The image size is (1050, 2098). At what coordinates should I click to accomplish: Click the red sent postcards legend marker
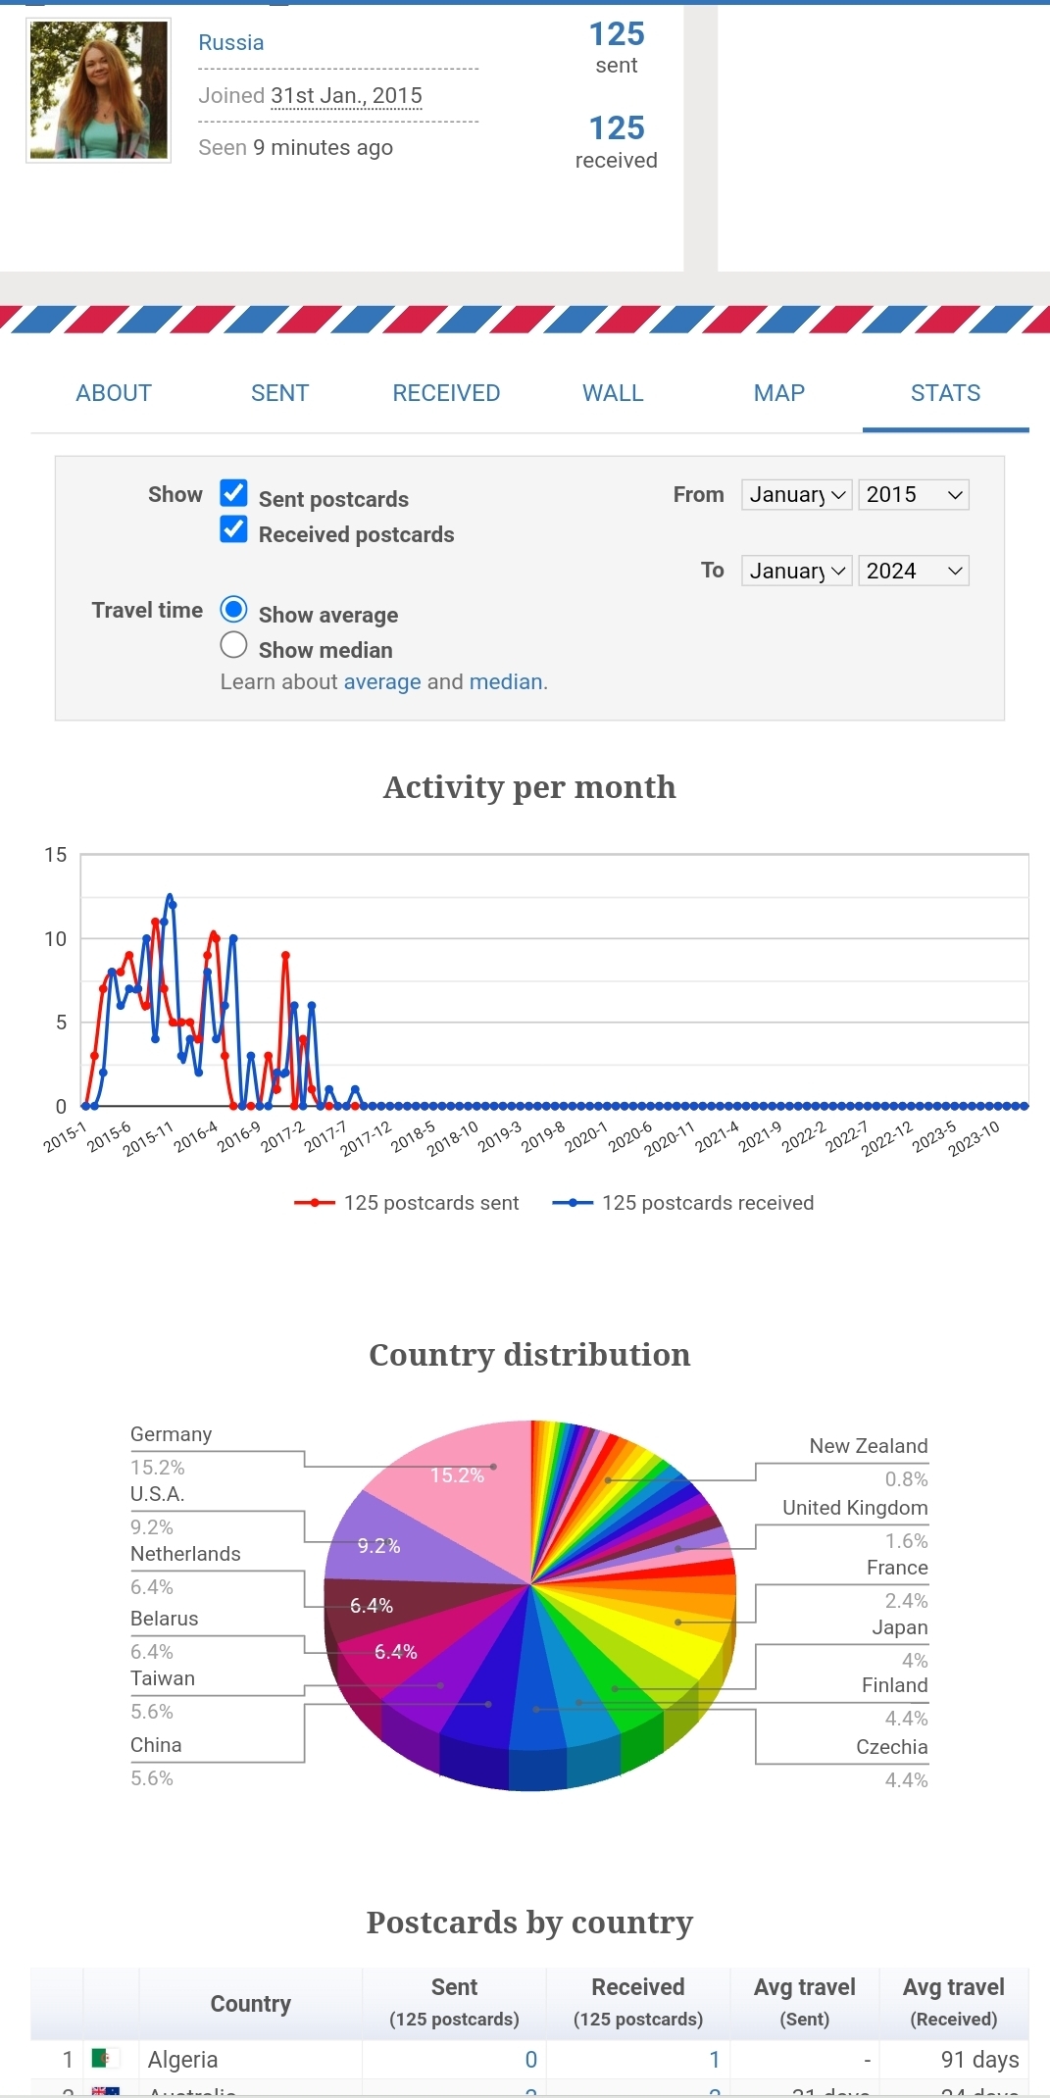pos(315,1203)
